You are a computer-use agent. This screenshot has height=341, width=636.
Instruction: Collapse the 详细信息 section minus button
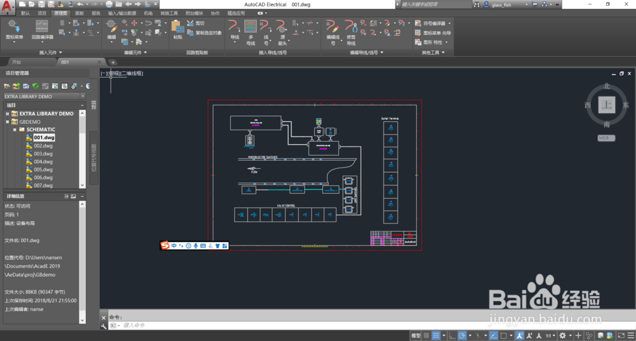coord(82,196)
